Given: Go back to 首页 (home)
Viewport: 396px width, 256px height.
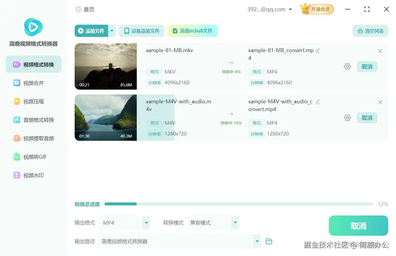Looking at the screenshot, I should [85, 9].
